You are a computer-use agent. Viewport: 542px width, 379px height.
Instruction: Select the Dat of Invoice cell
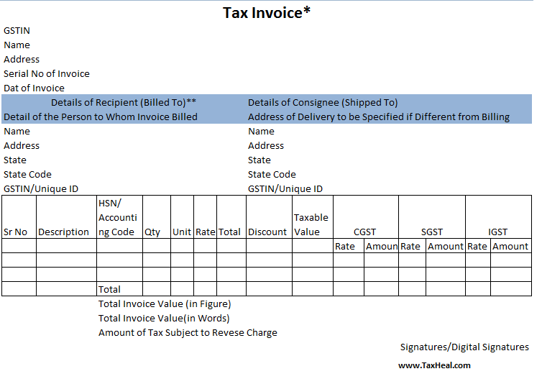[x=34, y=88]
